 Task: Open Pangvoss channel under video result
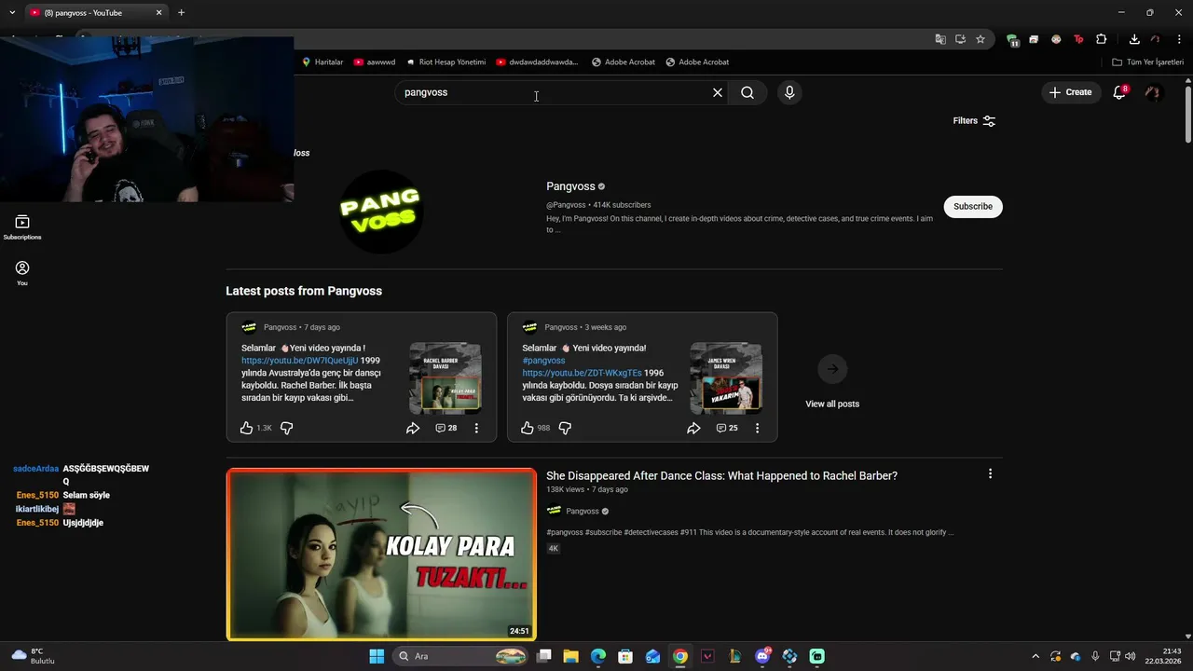[x=583, y=511]
